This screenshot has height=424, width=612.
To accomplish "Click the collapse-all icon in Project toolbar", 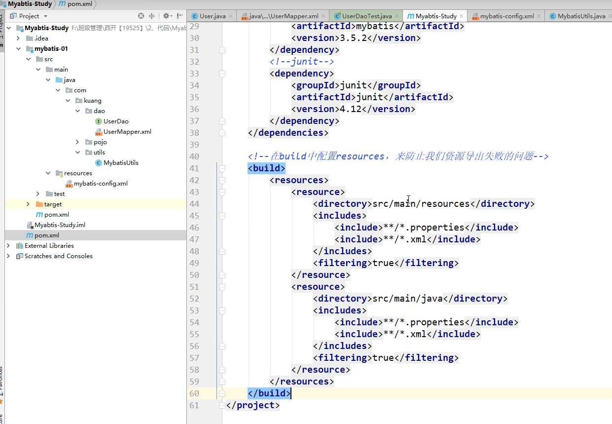I will (152, 16).
